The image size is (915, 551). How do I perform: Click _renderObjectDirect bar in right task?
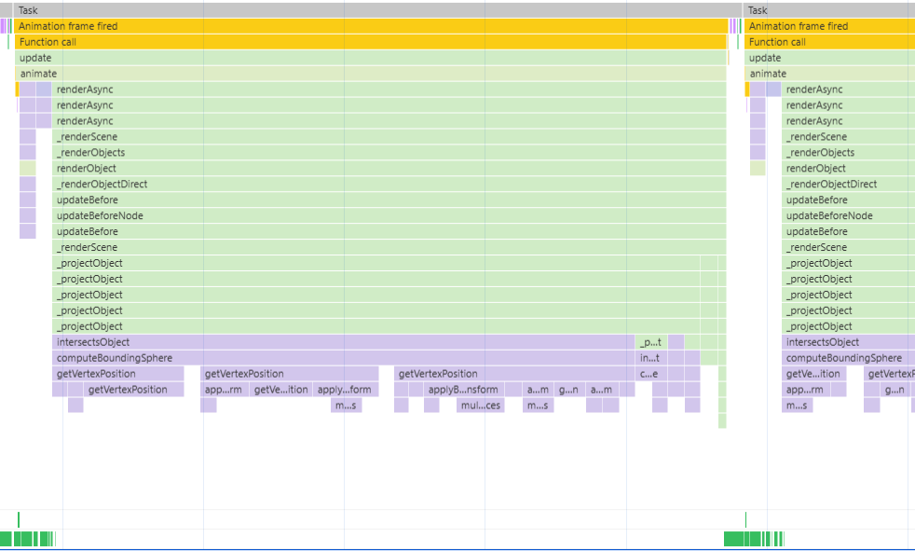[x=849, y=184]
